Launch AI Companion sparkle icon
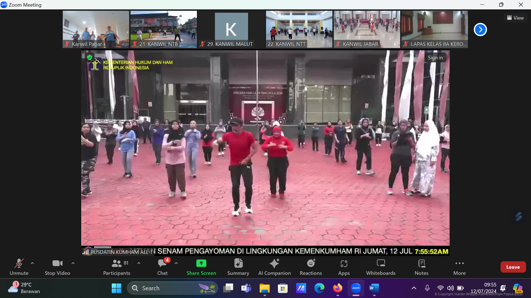Viewport: 531px width, 298px height. tap(274, 264)
